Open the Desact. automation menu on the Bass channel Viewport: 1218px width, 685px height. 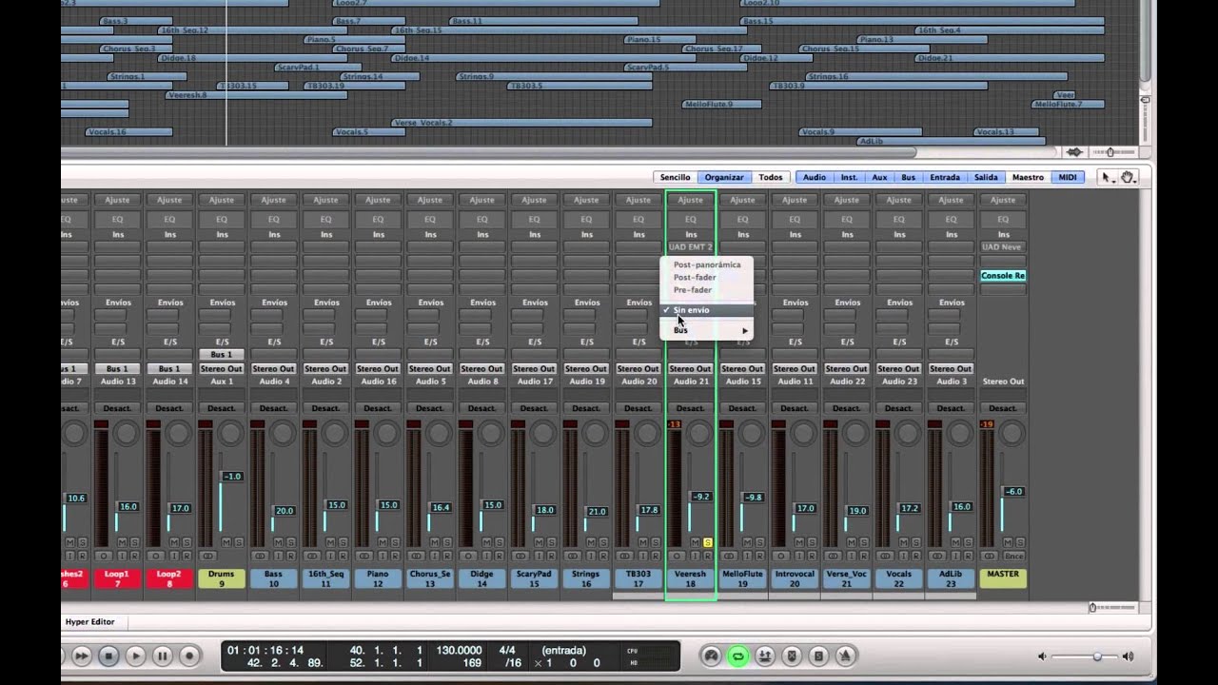[x=274, y=408]
